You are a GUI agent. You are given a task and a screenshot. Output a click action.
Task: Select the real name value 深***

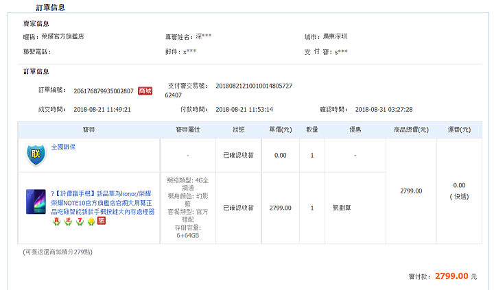click(x=204, y=36)
